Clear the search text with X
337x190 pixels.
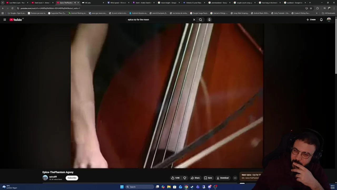pos(194,20)
